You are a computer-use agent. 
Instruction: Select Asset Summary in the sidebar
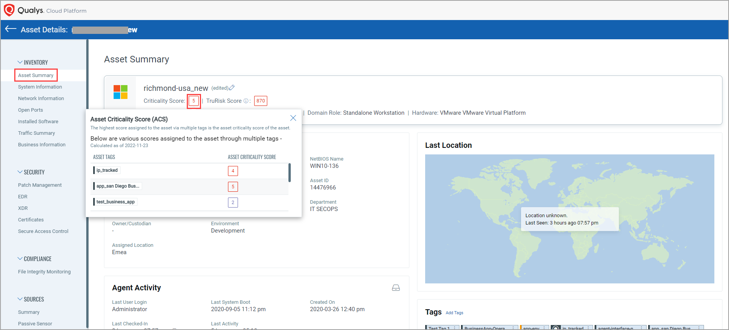pyautogui.click(x=36, y=75)
